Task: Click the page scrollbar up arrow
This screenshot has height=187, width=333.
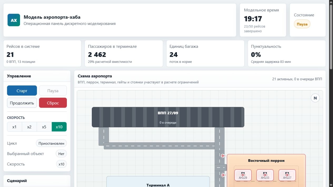Action: click(331, 2)
